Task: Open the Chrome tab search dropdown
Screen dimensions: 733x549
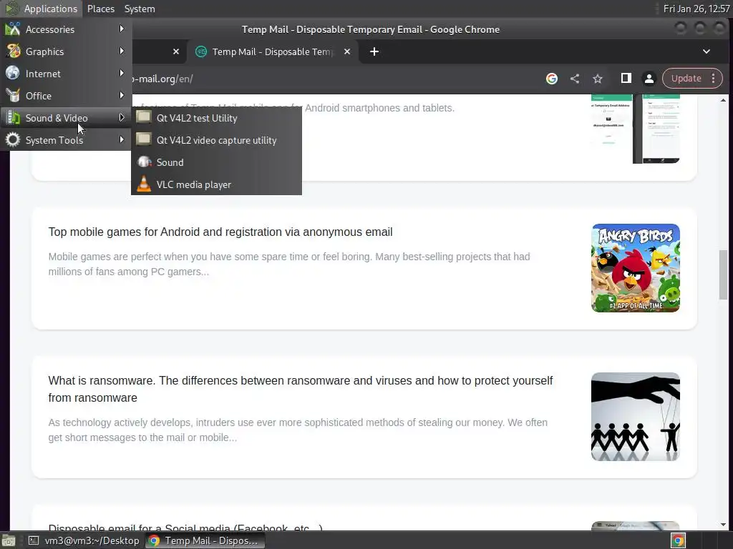Action: tap(707, 51)
